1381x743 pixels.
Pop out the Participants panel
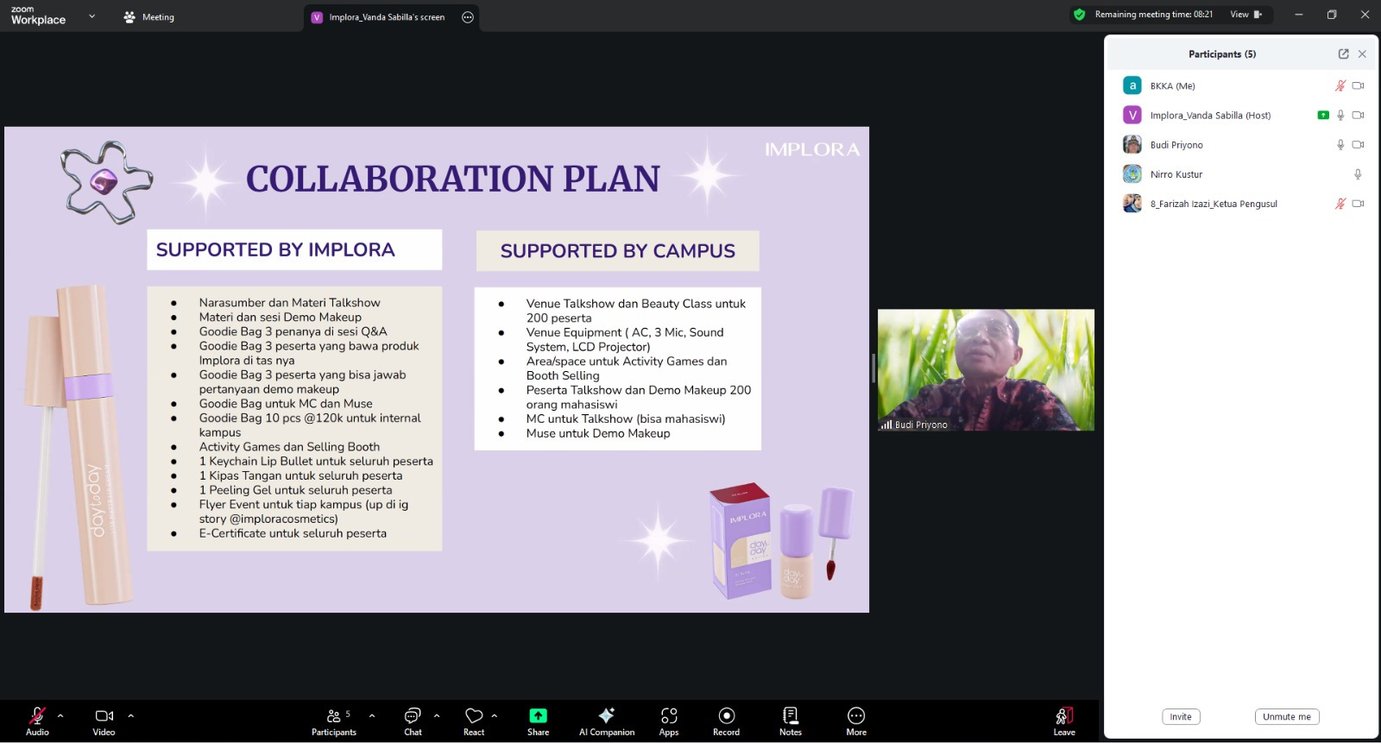(x=1343, y=54)
